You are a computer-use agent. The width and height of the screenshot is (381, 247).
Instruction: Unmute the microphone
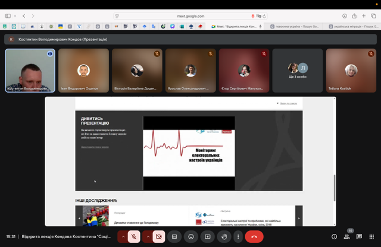[x=134, y=236]
